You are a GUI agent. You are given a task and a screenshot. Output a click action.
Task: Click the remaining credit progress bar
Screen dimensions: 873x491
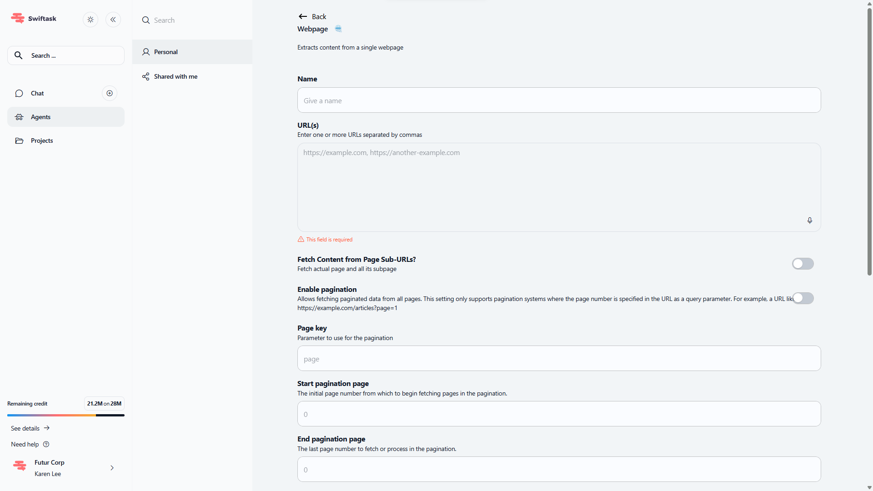66,415
